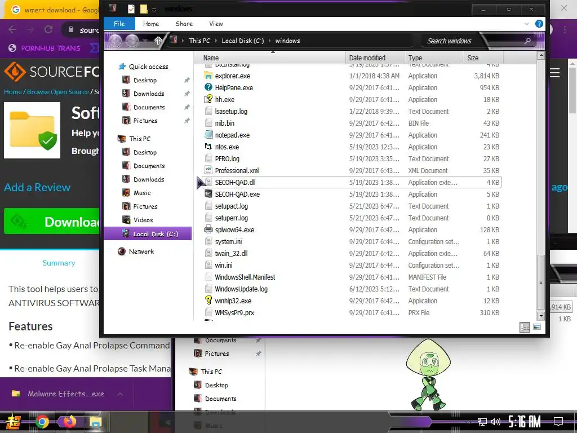Image resolution: width=577 pixels, height=433 pixels.
Task: Click the Start button on taskbar
Action: pyautogui.click(x=14, y=422)
